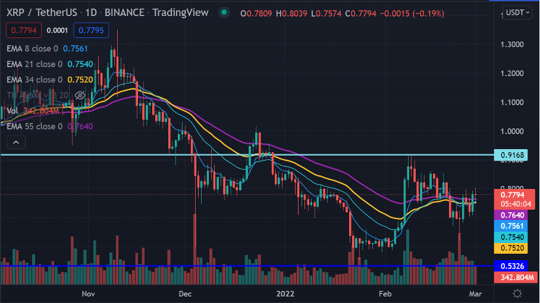
Task: Click the 1.3000 price axis label
Action: click(512, 45)
